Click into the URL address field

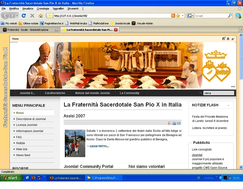[x=112, y=16]
